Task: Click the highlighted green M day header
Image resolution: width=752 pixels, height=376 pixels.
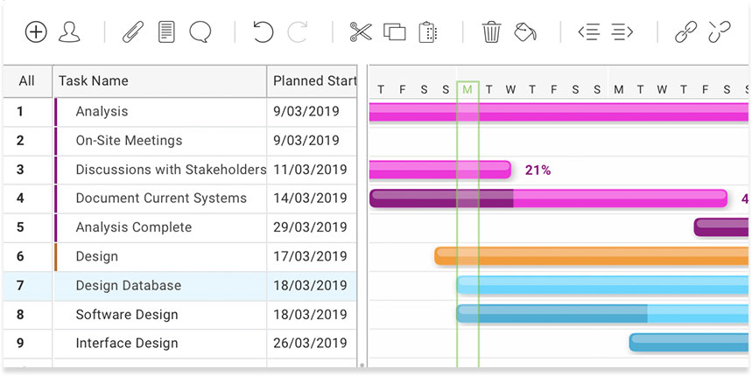Action: click(467, 89)
